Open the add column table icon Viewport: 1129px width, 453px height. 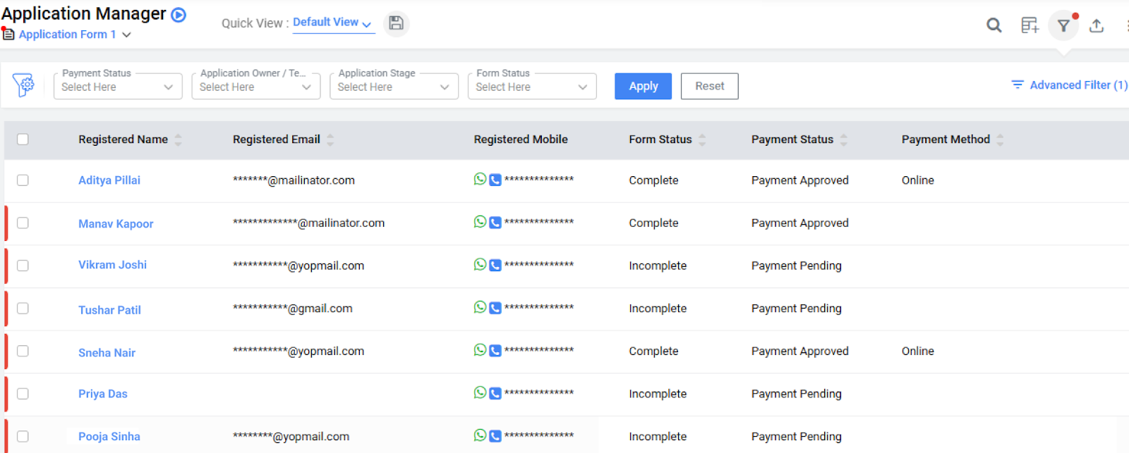(x=1030, y=25)
